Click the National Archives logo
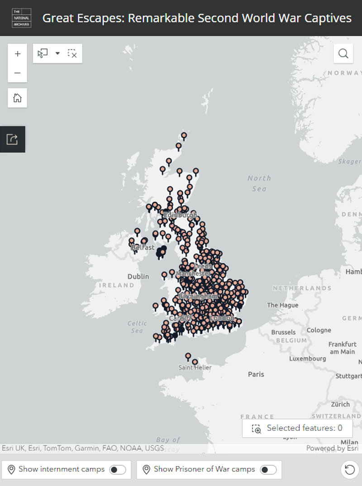Viewport: 362px width, 486px height. pyautogui.click(x=22, y=18)
